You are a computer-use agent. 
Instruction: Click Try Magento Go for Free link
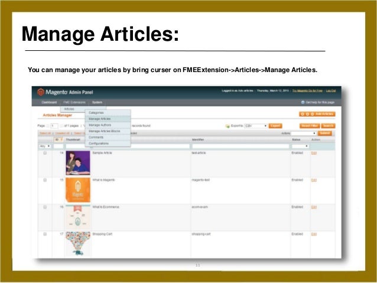[x=307, y=90]
